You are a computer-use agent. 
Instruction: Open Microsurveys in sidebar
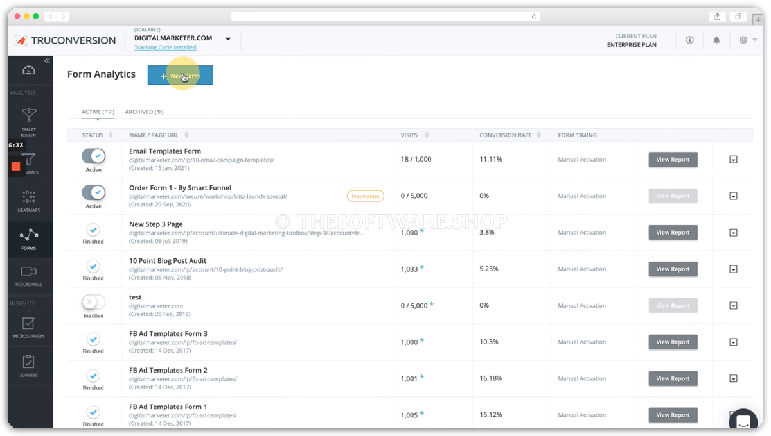pyautogui.click(x=28, y=328)
